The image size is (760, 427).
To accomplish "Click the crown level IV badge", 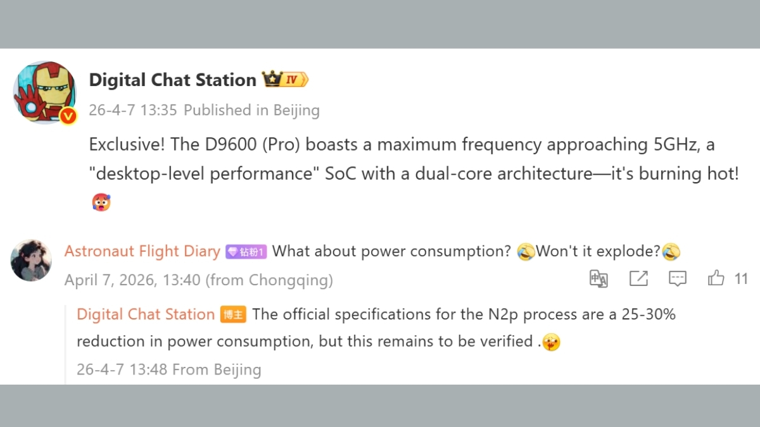I will [x=286, y=80].
